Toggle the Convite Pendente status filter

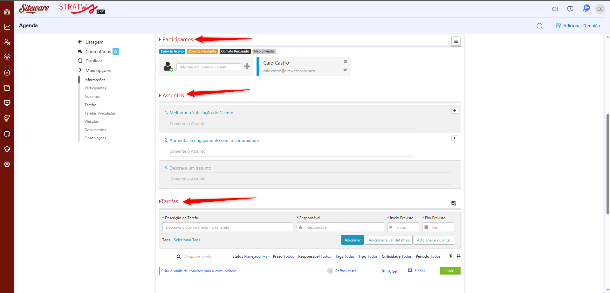[202, 52]
